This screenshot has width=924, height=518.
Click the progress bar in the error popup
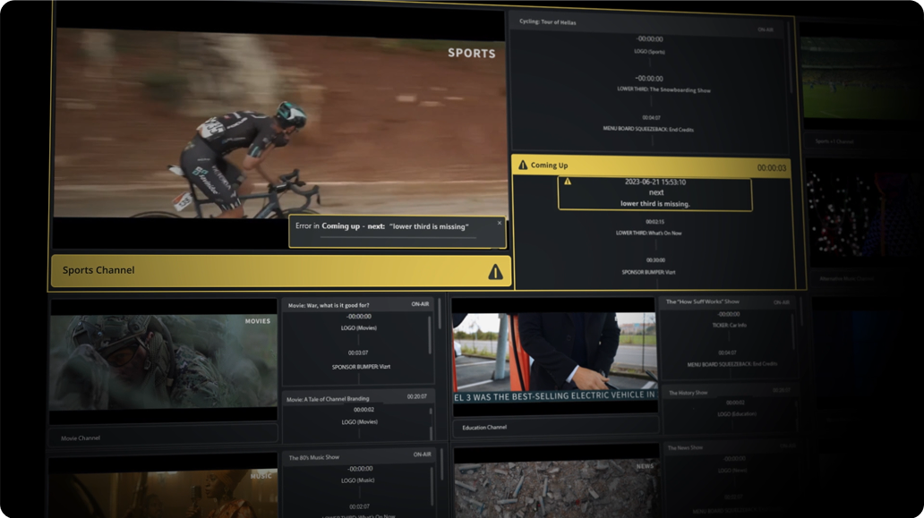point(398,238)
